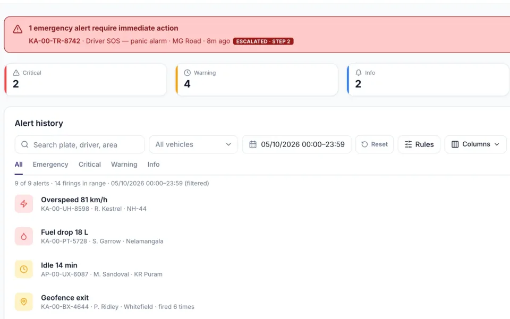Click the emergency banner warning triangle icon

(18, 29)
